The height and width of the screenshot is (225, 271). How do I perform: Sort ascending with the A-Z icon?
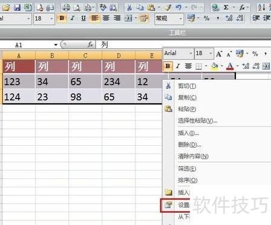point(261,7)
